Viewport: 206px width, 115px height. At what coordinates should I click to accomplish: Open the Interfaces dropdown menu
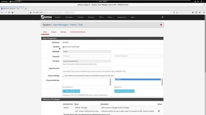70,17
